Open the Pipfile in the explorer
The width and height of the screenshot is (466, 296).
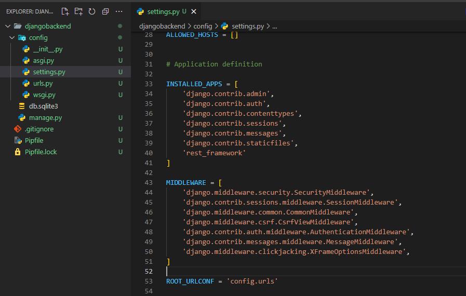click(35, 141)
